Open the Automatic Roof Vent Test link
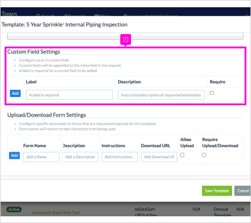The width and height of the screenshot is (251, 223). click(x=56, y=212)
